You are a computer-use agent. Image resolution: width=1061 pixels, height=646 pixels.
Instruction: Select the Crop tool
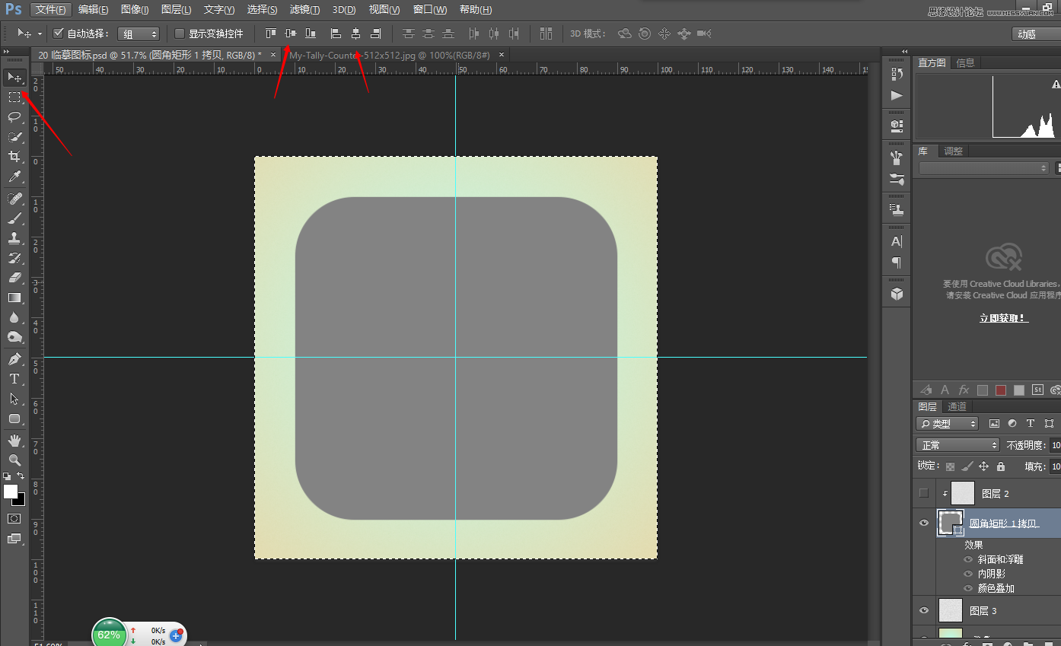tap(14, 157)
